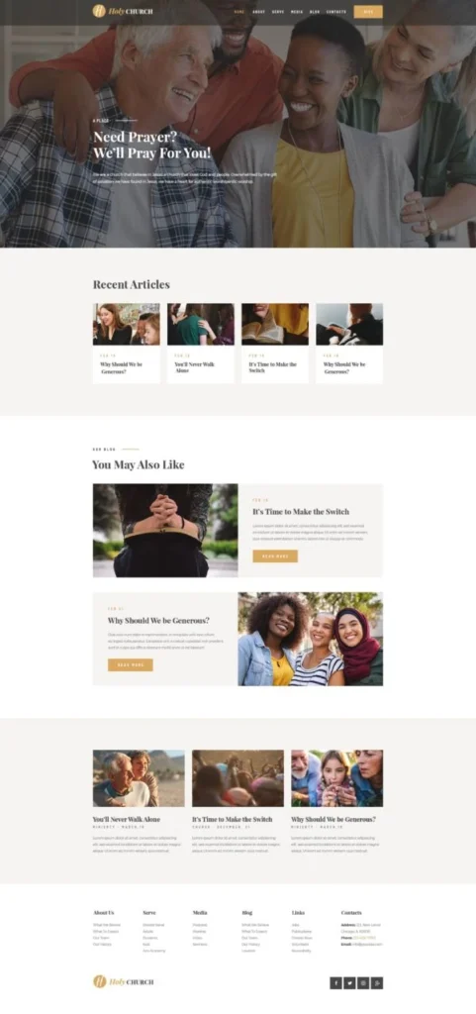The width and height of the screenshot is (476, 1014).
Task: Click the Holy Church footer logo
Action: [124, 981]
